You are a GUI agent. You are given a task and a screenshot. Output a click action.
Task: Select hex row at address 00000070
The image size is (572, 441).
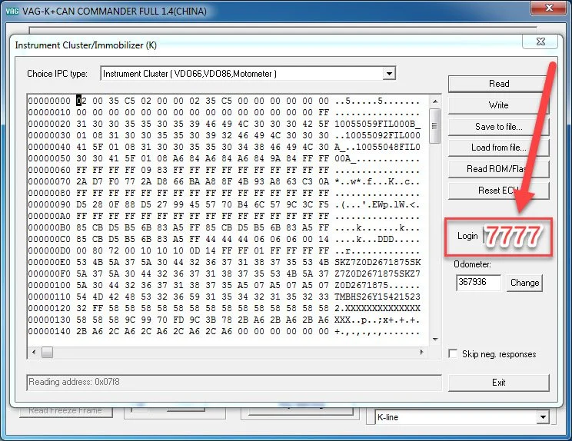[x=224, y=181]
